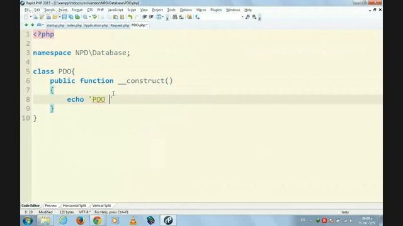
Task: Open the JavaScript menu
Action: tap(115, 10)
